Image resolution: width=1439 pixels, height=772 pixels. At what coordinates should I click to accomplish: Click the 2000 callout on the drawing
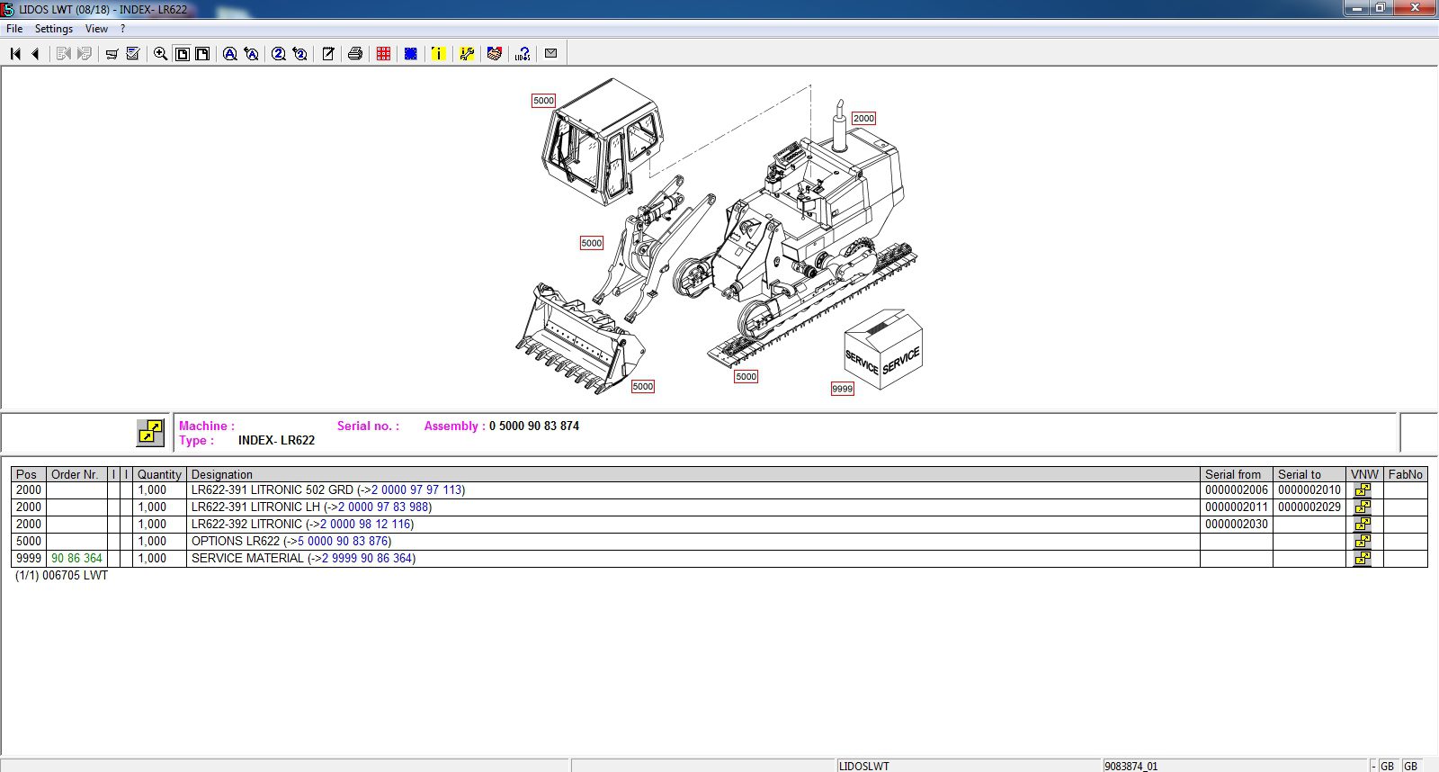[x=863, y=119]
